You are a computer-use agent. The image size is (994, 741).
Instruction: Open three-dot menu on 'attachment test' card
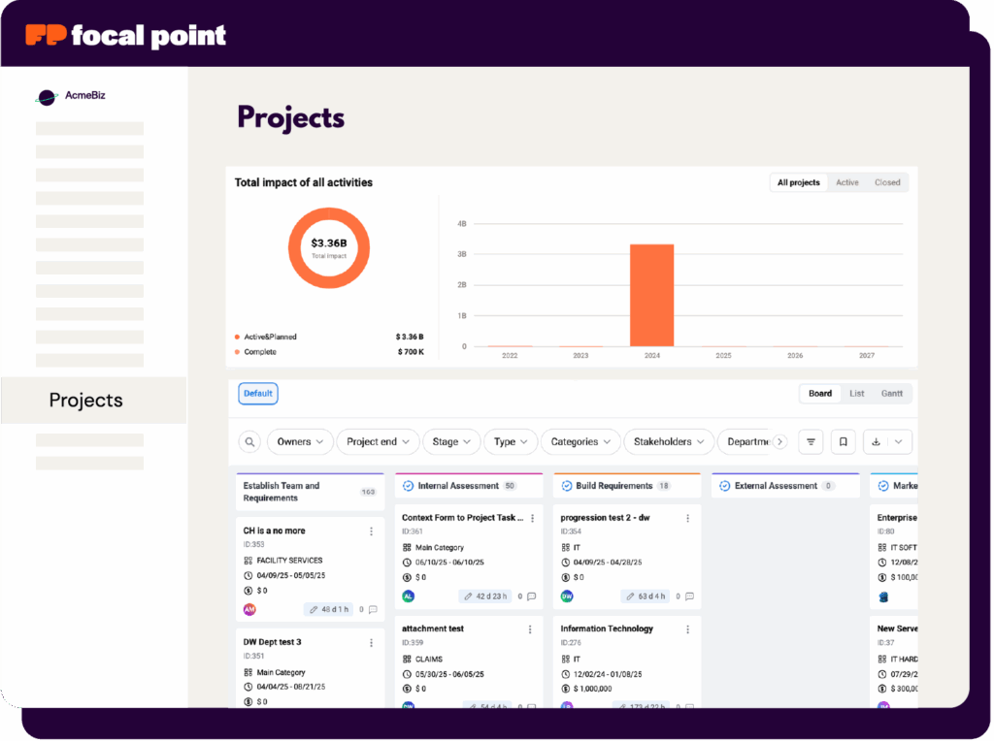point(530,629)
